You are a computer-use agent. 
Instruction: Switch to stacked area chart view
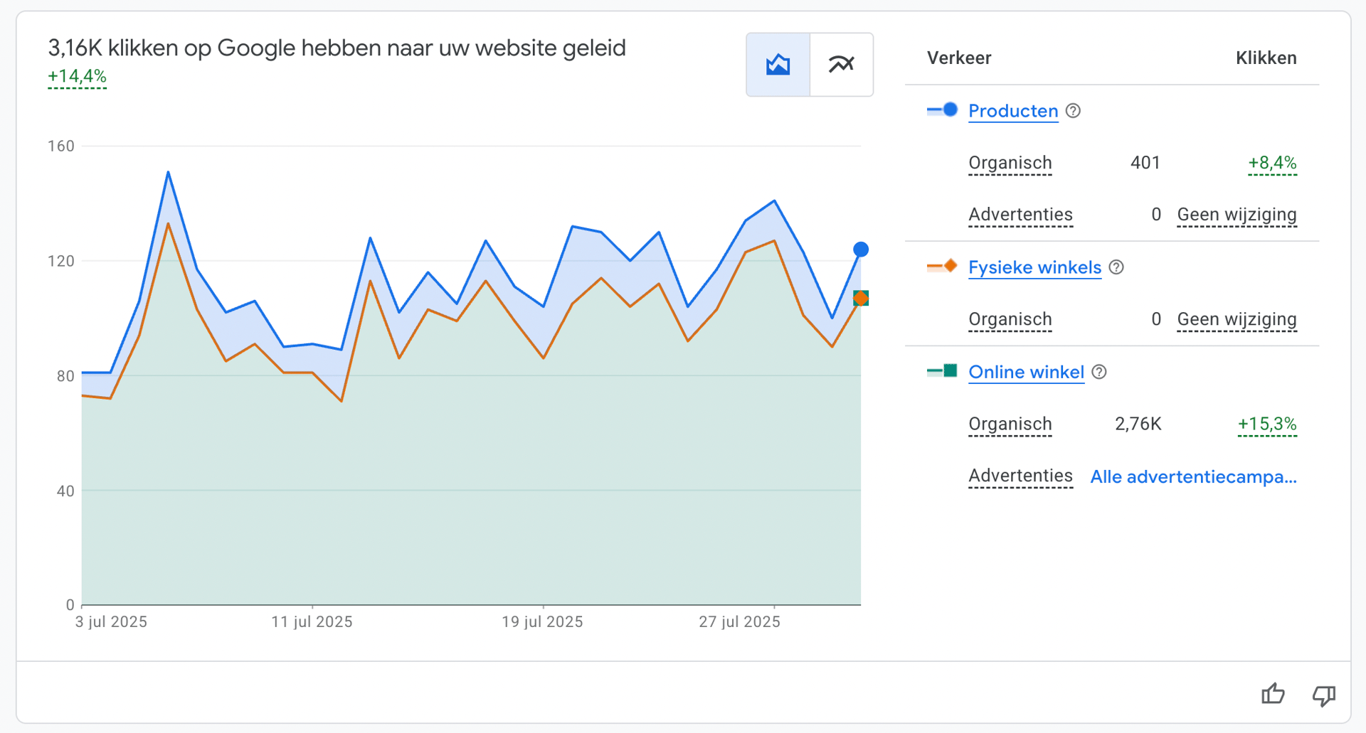point(778,65)
